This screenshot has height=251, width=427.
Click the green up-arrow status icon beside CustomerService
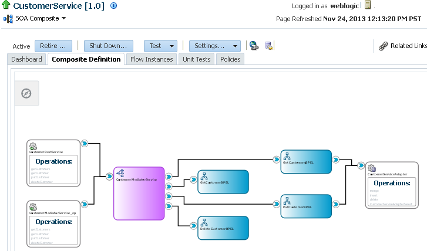(6, 5)
